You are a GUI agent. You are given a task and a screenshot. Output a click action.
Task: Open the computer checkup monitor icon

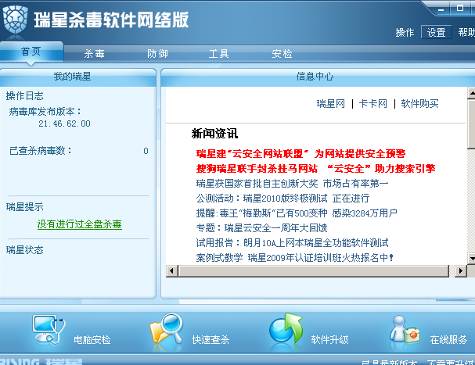49,329
